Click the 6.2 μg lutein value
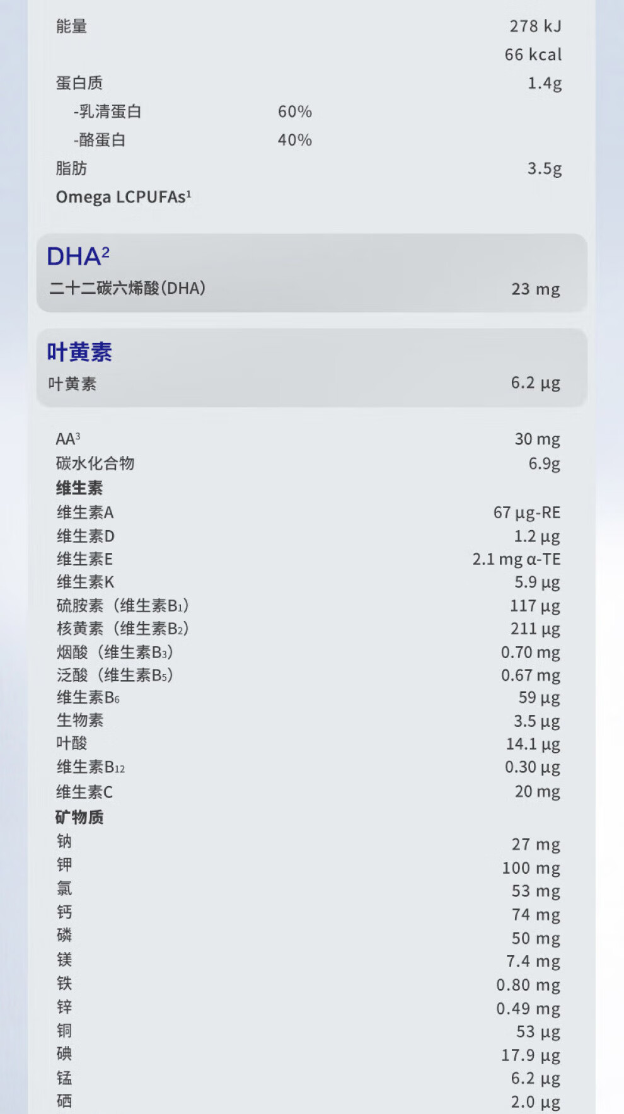This screenshot has height=1114, width=624. coord(535,383)
